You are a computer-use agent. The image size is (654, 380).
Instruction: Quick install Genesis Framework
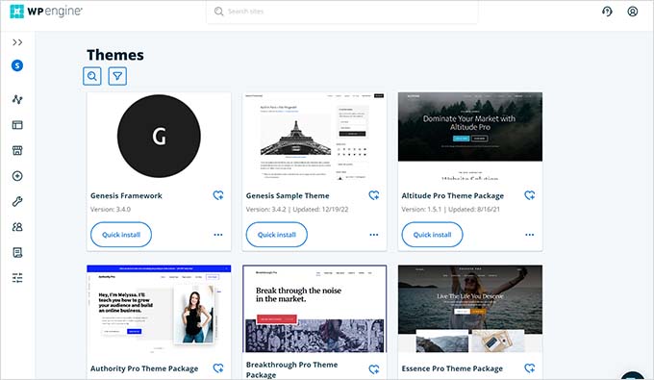point(121,235)
